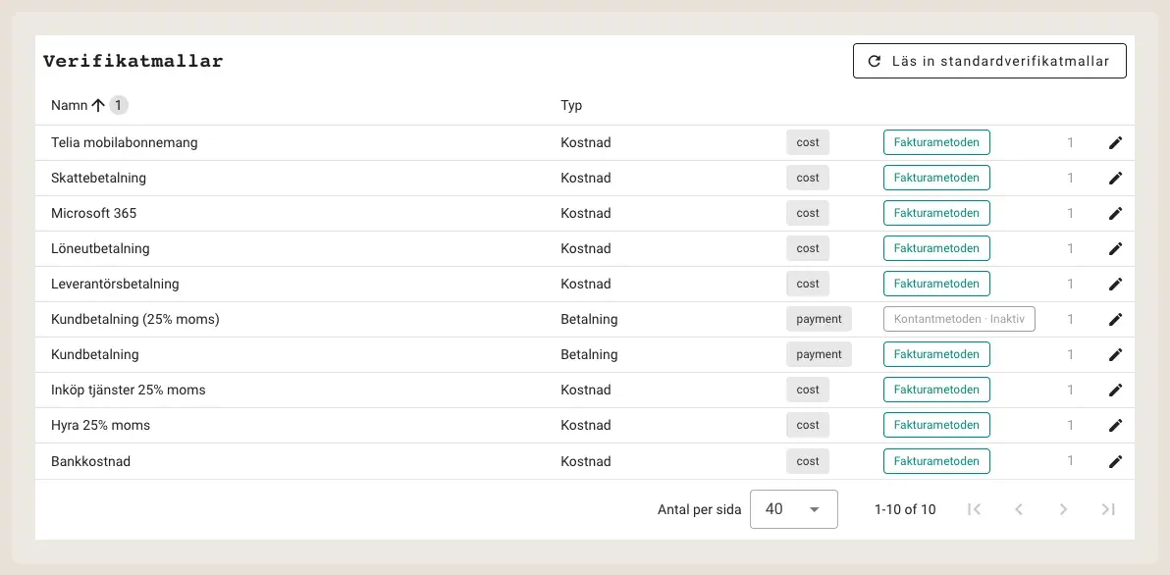Jump to the last page
This screenshot has height=575, width=1170.
click(x=1108, y=509)
